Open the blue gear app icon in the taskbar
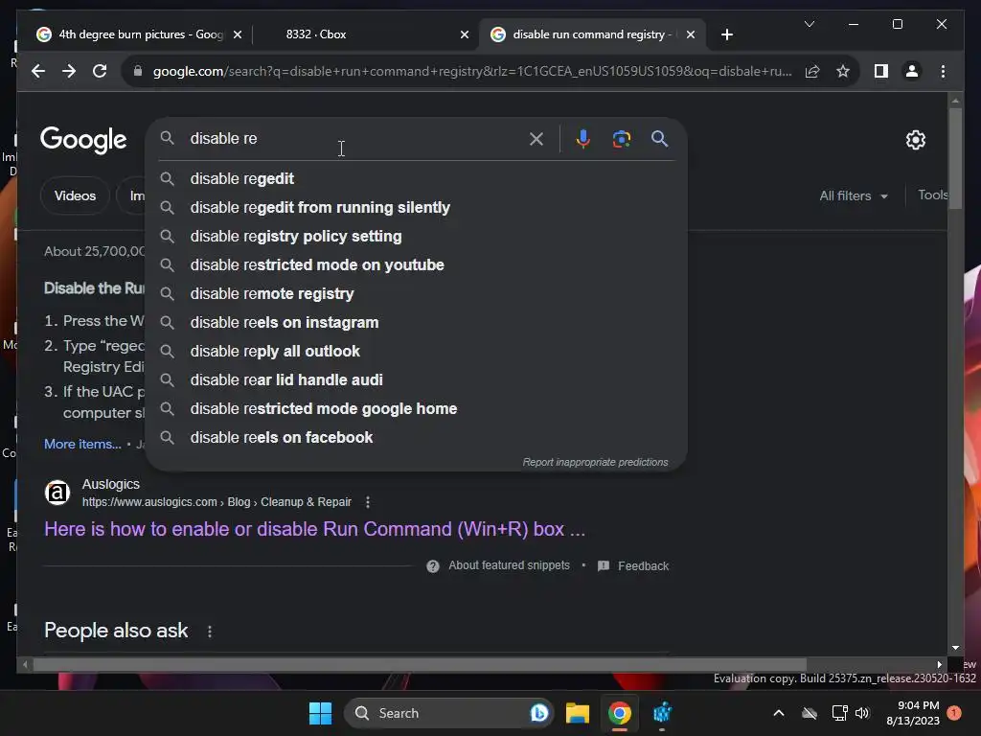This screenshot has width=981, height=736. click(662, 713)
